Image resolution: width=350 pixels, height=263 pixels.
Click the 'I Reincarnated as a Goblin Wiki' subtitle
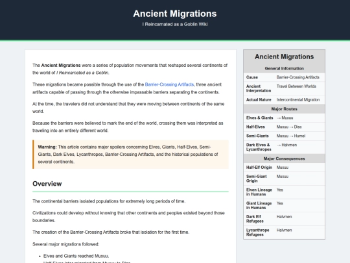(x=175, y=24)
